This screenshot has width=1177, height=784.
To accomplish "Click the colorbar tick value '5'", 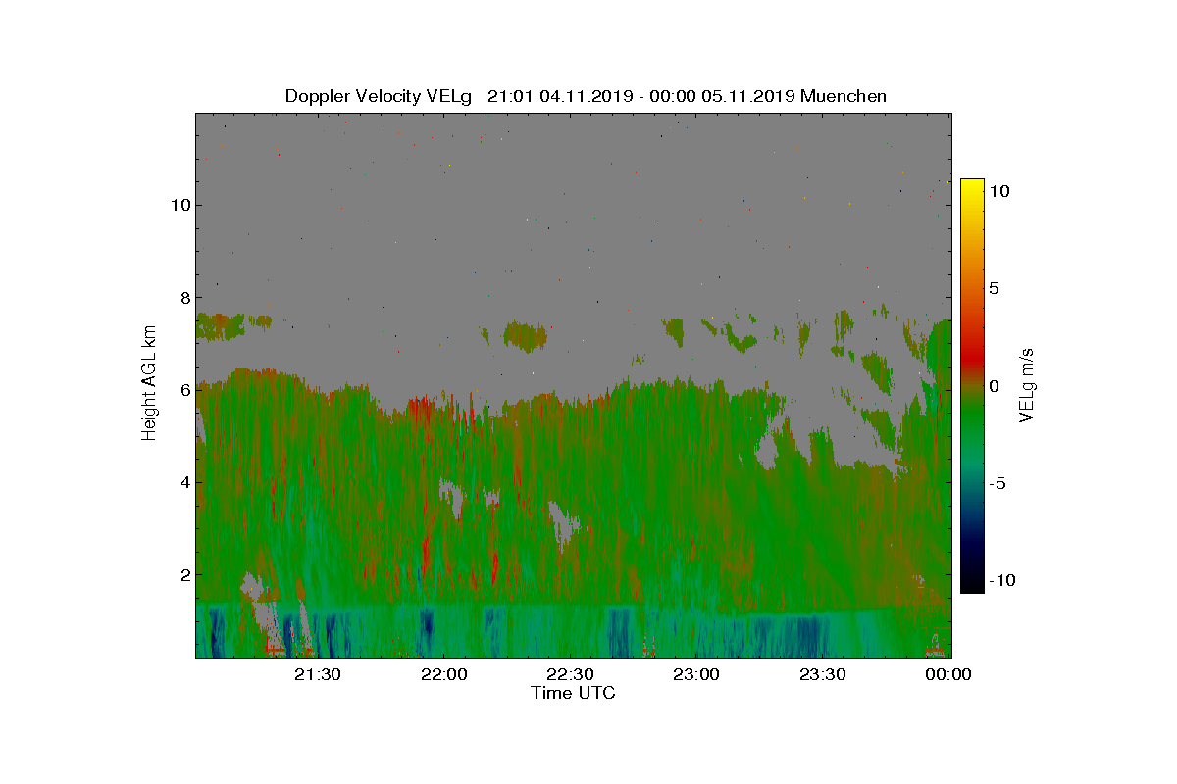I will (x=994, y=289).
